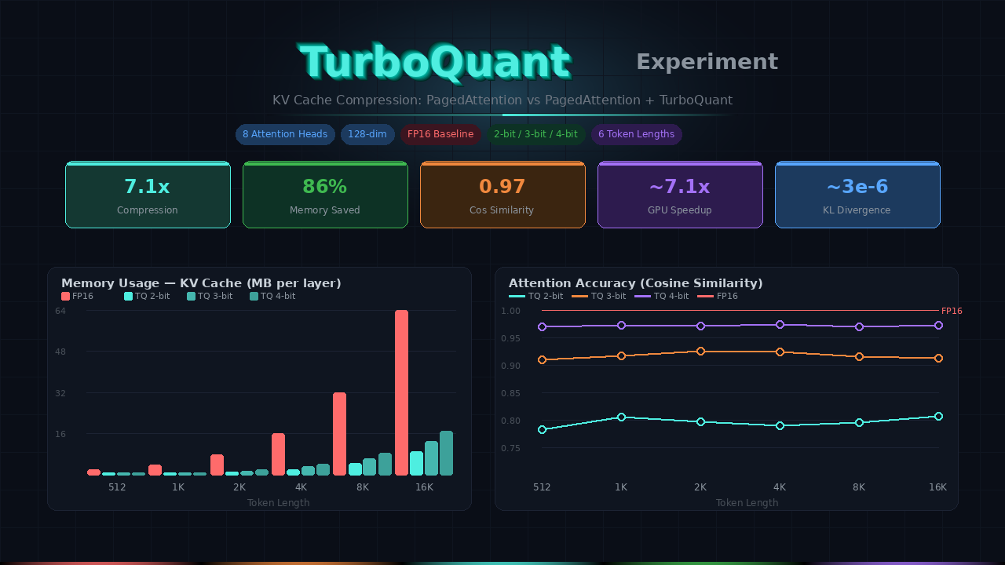Toggle the TQ 3-bit legend swatch in Memory Usage chart

click(x=190, y=296)
